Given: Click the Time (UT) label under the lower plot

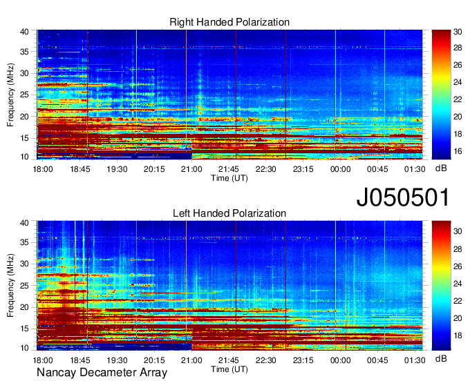Looking at the screenshot, I should [x=229, y=369].
